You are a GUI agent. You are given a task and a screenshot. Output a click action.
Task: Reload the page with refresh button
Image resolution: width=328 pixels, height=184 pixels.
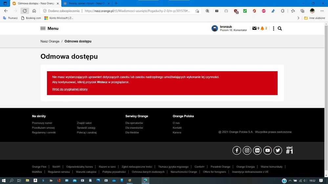(x=25, y=11)
